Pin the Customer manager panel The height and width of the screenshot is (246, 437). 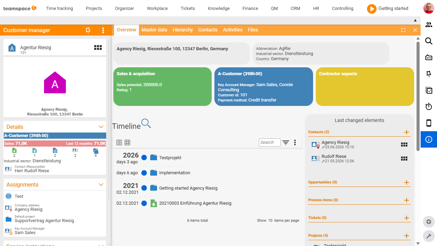[88, 30]
